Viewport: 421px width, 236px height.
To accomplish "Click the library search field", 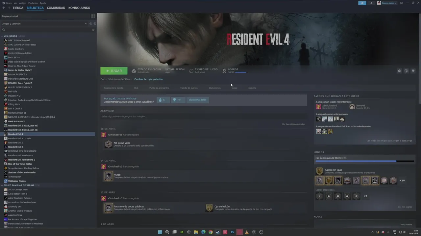I will pos(46,30).
